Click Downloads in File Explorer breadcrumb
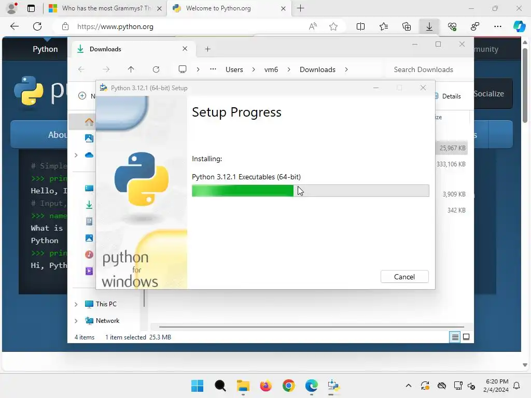Viewport: 531px width, 398px height. pyautogui.click(x=317, y=69)
